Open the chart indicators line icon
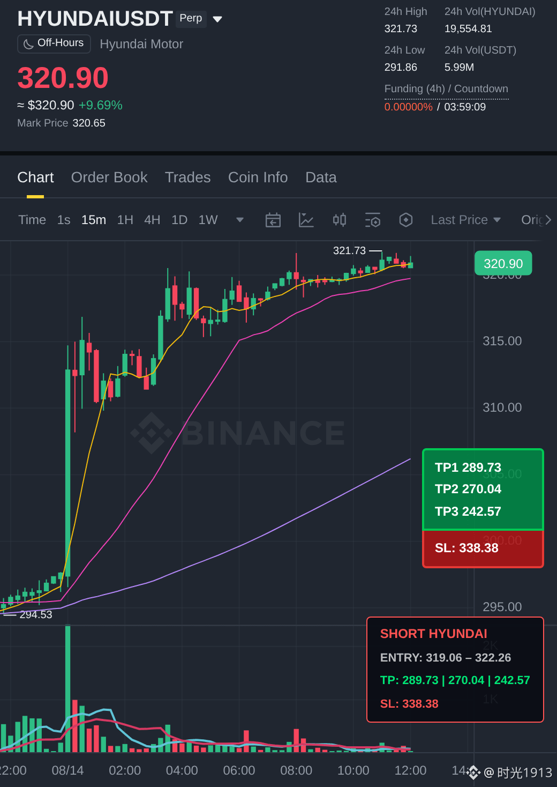 point(306,220)
